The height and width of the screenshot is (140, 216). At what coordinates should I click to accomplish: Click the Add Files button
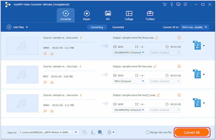click(x=17, y=27)
